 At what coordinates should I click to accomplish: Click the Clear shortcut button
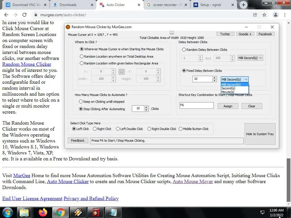click(252, 106)
